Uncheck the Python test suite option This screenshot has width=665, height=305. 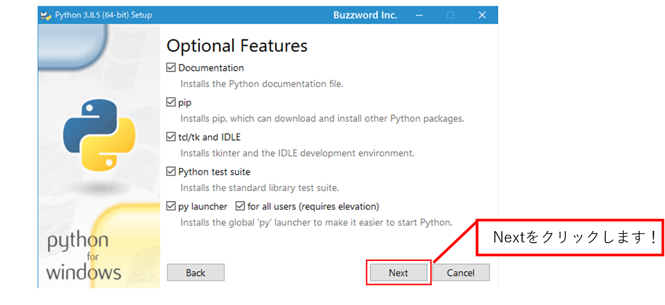[171, 171]
